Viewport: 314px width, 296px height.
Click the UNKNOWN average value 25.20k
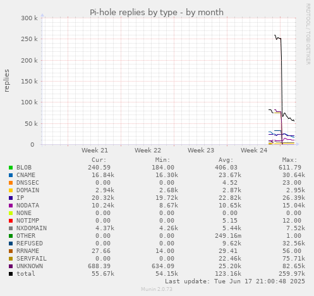(230, 266)
